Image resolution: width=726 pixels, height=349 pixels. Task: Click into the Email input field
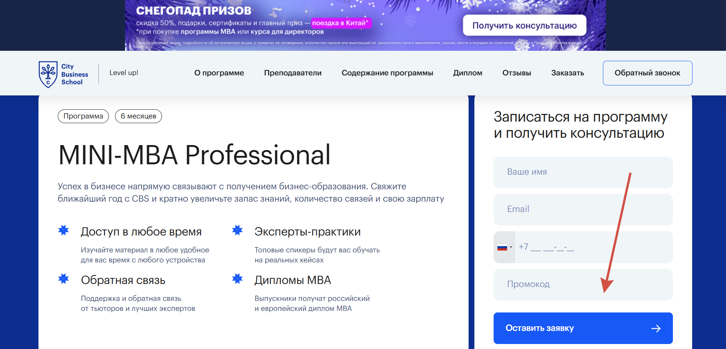pos(583,209)
